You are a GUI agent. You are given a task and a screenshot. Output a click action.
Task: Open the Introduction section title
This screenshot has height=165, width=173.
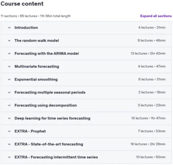click(26, 28)
